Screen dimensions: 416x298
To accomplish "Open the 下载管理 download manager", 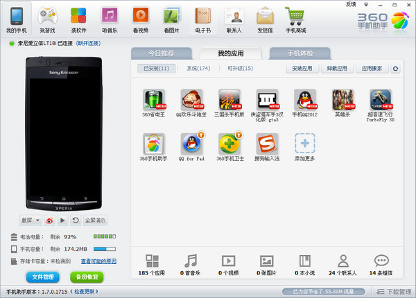I will pyautogui.click(x=394, y=292).
